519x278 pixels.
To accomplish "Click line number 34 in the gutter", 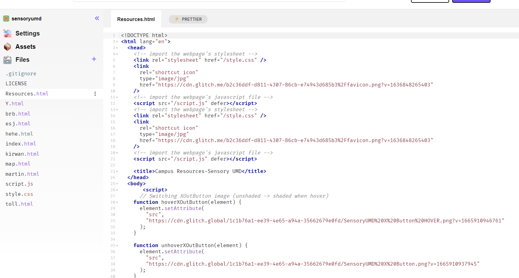I will coord(113,239).
